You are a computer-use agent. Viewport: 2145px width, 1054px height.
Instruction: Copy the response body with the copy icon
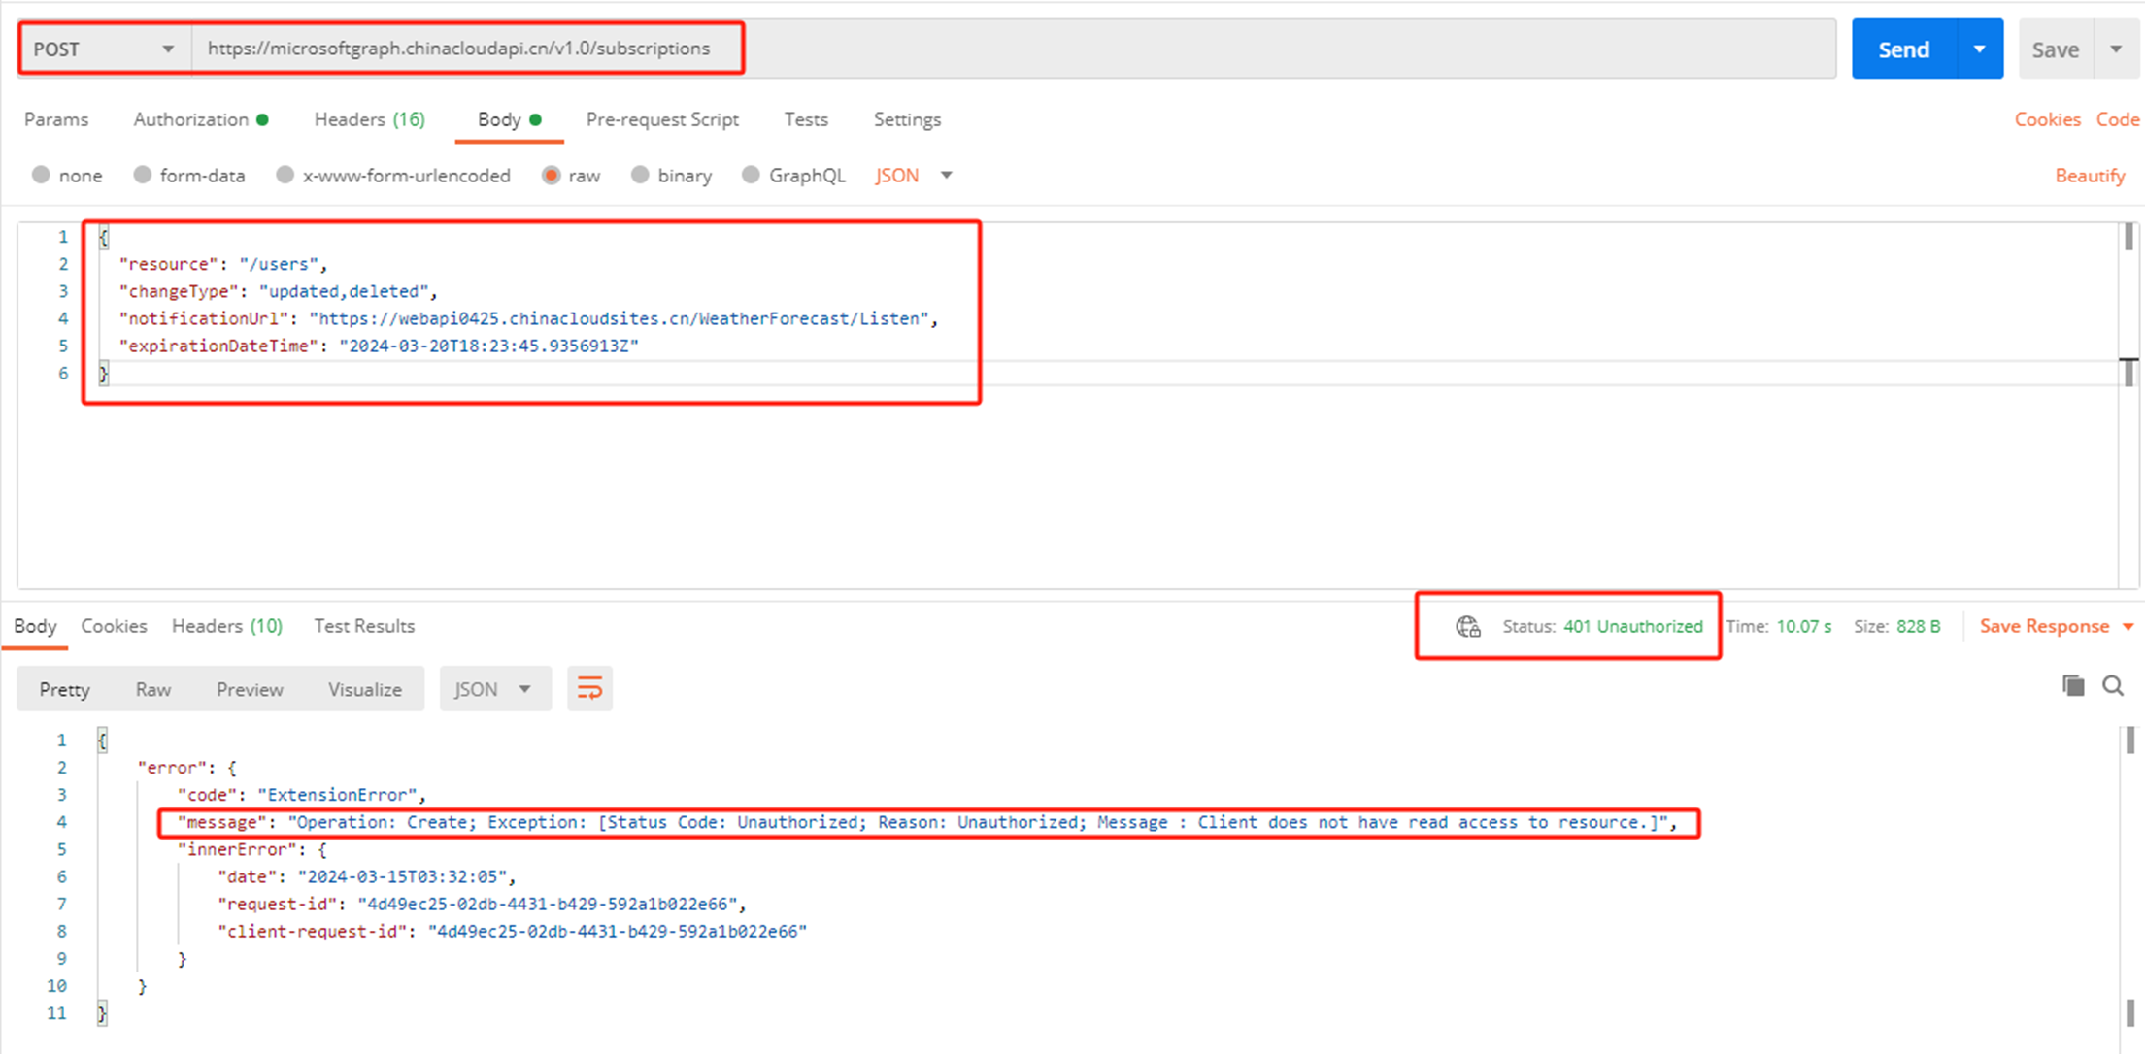pyautogui.click(x=2072, y=686)
